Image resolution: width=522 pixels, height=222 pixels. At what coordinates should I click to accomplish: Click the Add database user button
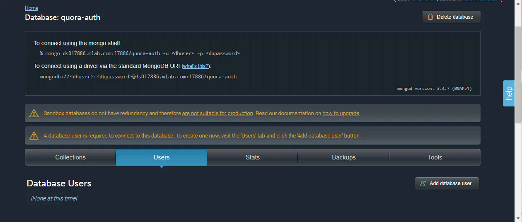pos(447,183)
